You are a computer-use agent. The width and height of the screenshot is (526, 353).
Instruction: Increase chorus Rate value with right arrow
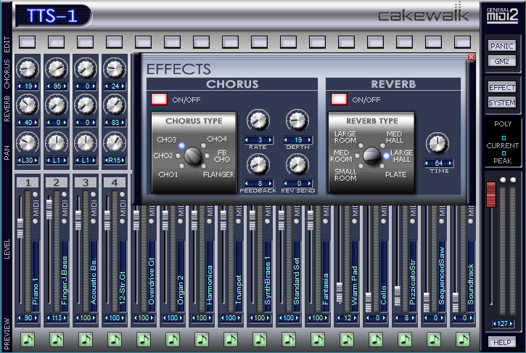pyautogui.click(x=271, y=139)
